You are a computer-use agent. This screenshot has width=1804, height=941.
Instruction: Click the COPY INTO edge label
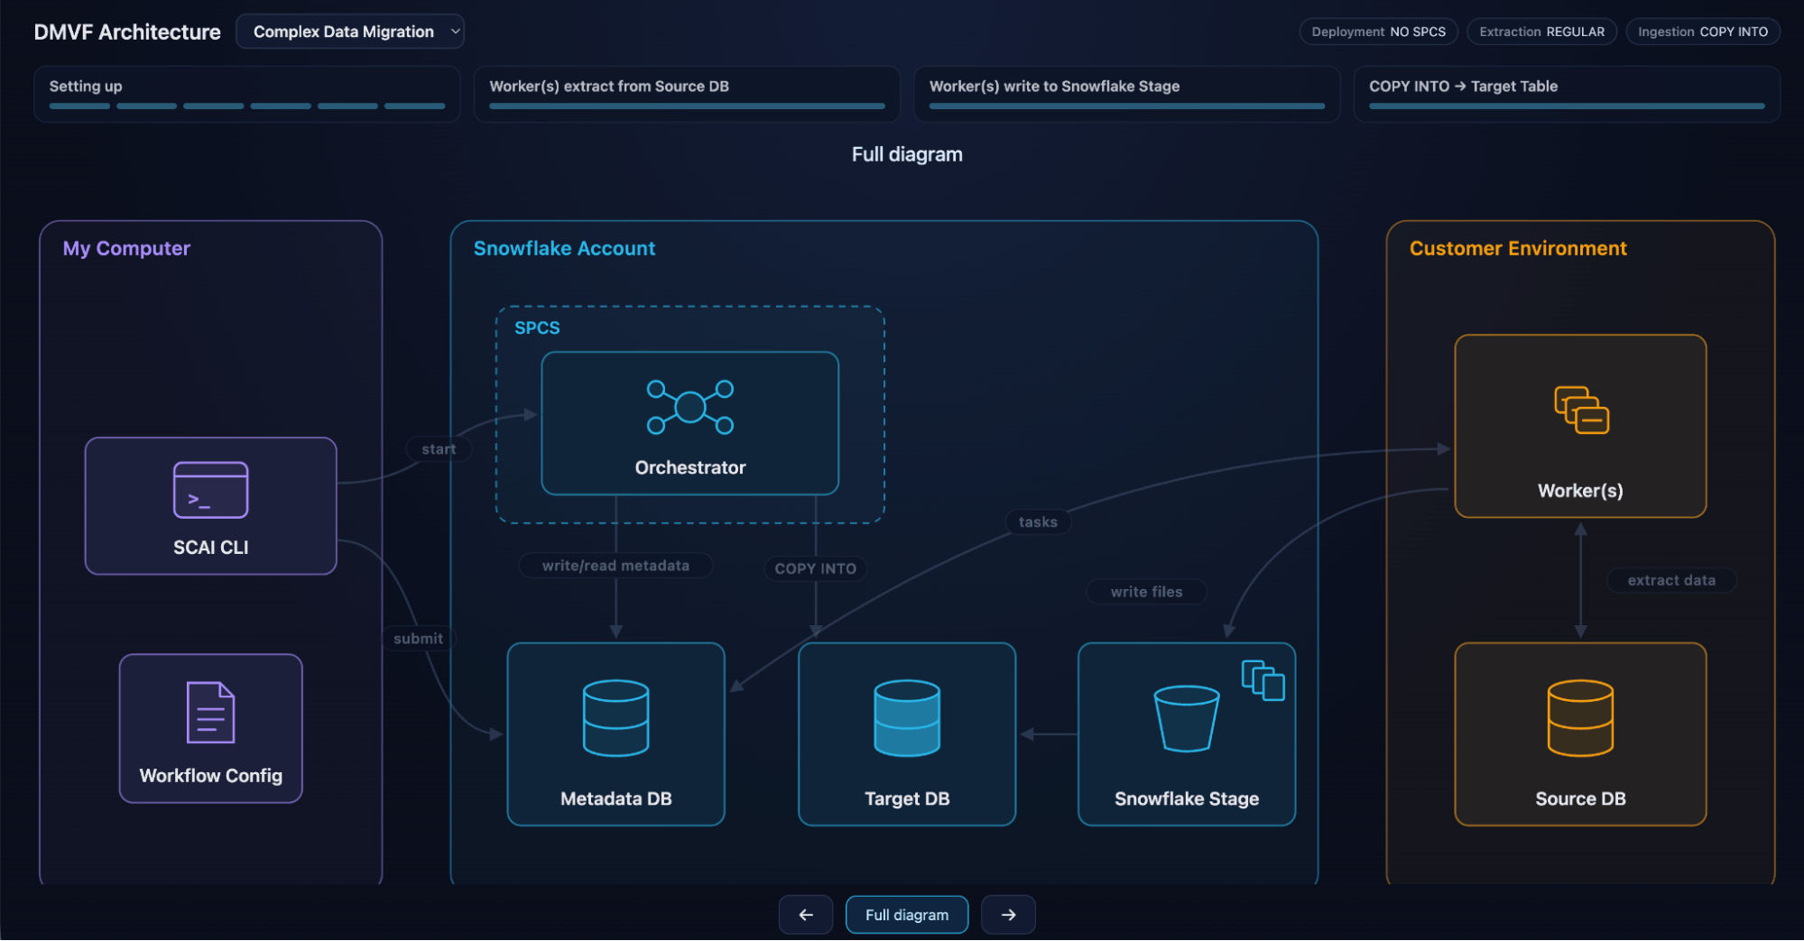(x=815, y=569)
